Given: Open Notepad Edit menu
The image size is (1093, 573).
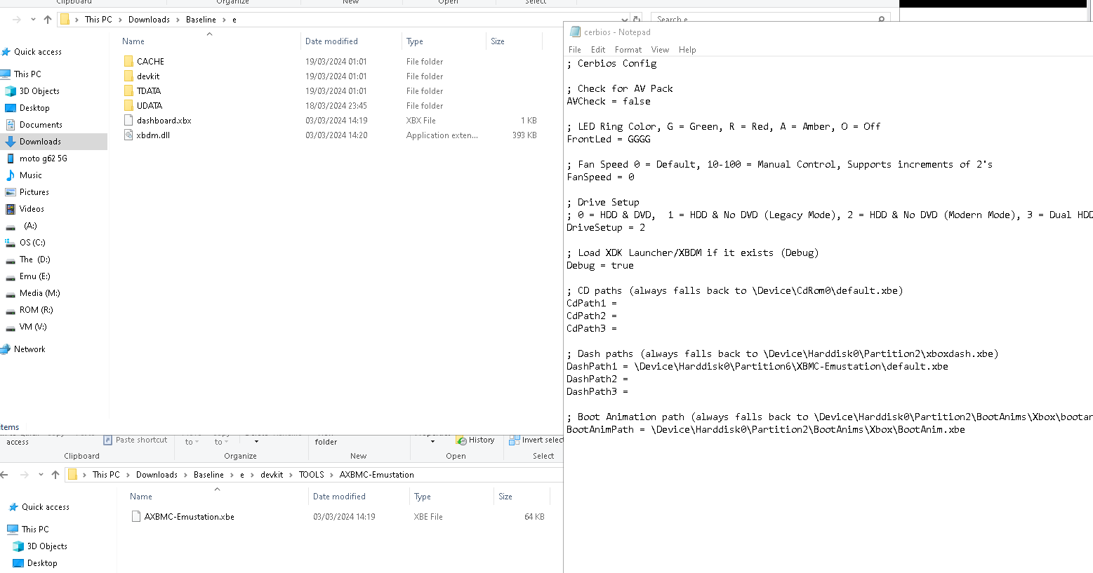Looking at the screenshot, I should (x=598, y=50).
